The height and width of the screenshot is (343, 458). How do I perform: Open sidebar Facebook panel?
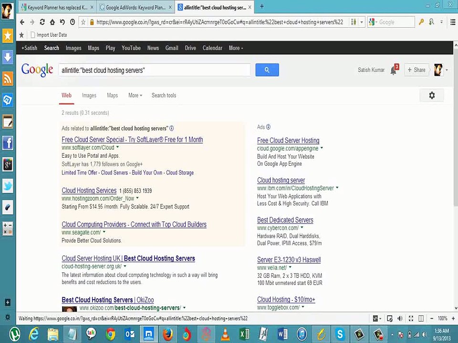[x=8, y=143]
